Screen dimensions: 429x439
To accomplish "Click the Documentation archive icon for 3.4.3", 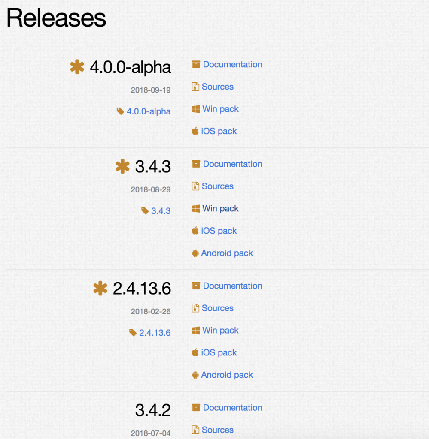I will [x=196, y=164].
